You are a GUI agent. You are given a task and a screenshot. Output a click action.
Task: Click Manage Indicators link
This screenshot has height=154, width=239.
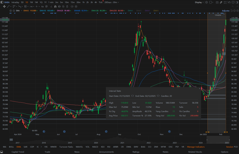196,147
